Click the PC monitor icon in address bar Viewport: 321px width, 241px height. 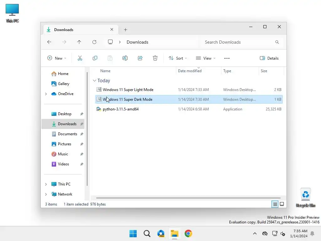click(110, 42)
